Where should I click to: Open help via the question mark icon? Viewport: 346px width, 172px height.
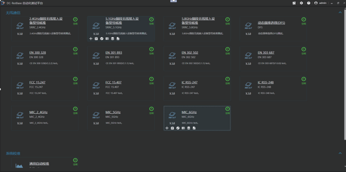[308, 3]
